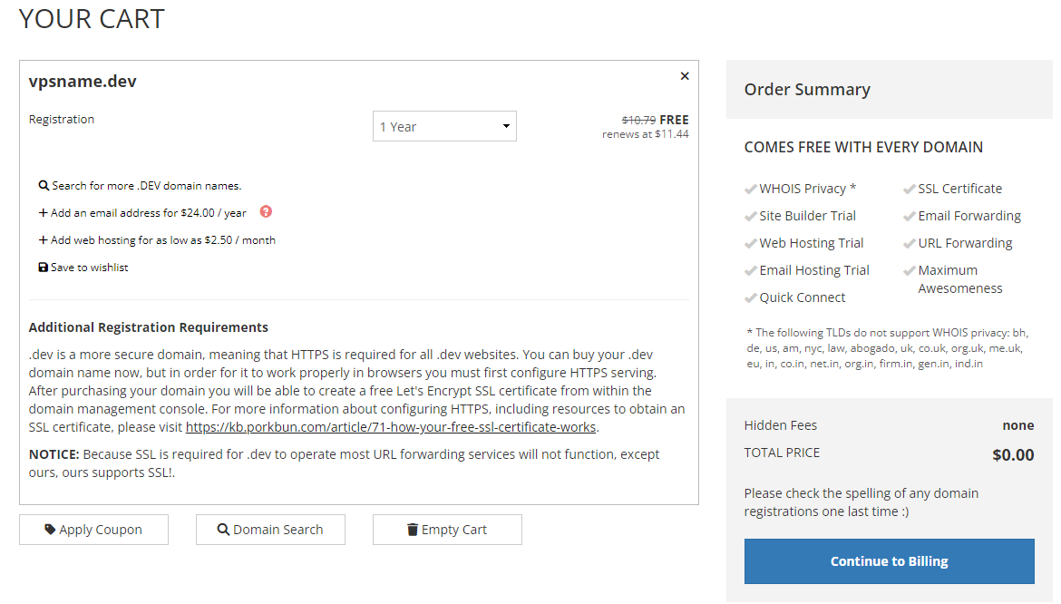Click Save to wishlist link
Viewport: 1061px width, 604px height.
(90, 268)
